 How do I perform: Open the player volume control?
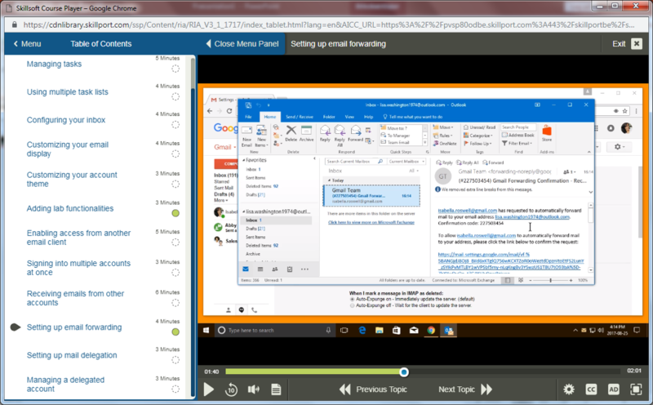[253, 389]
